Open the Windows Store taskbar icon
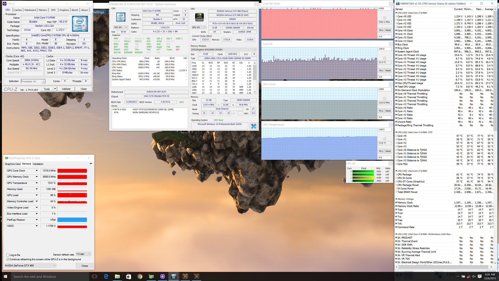 tap(129, 276)
